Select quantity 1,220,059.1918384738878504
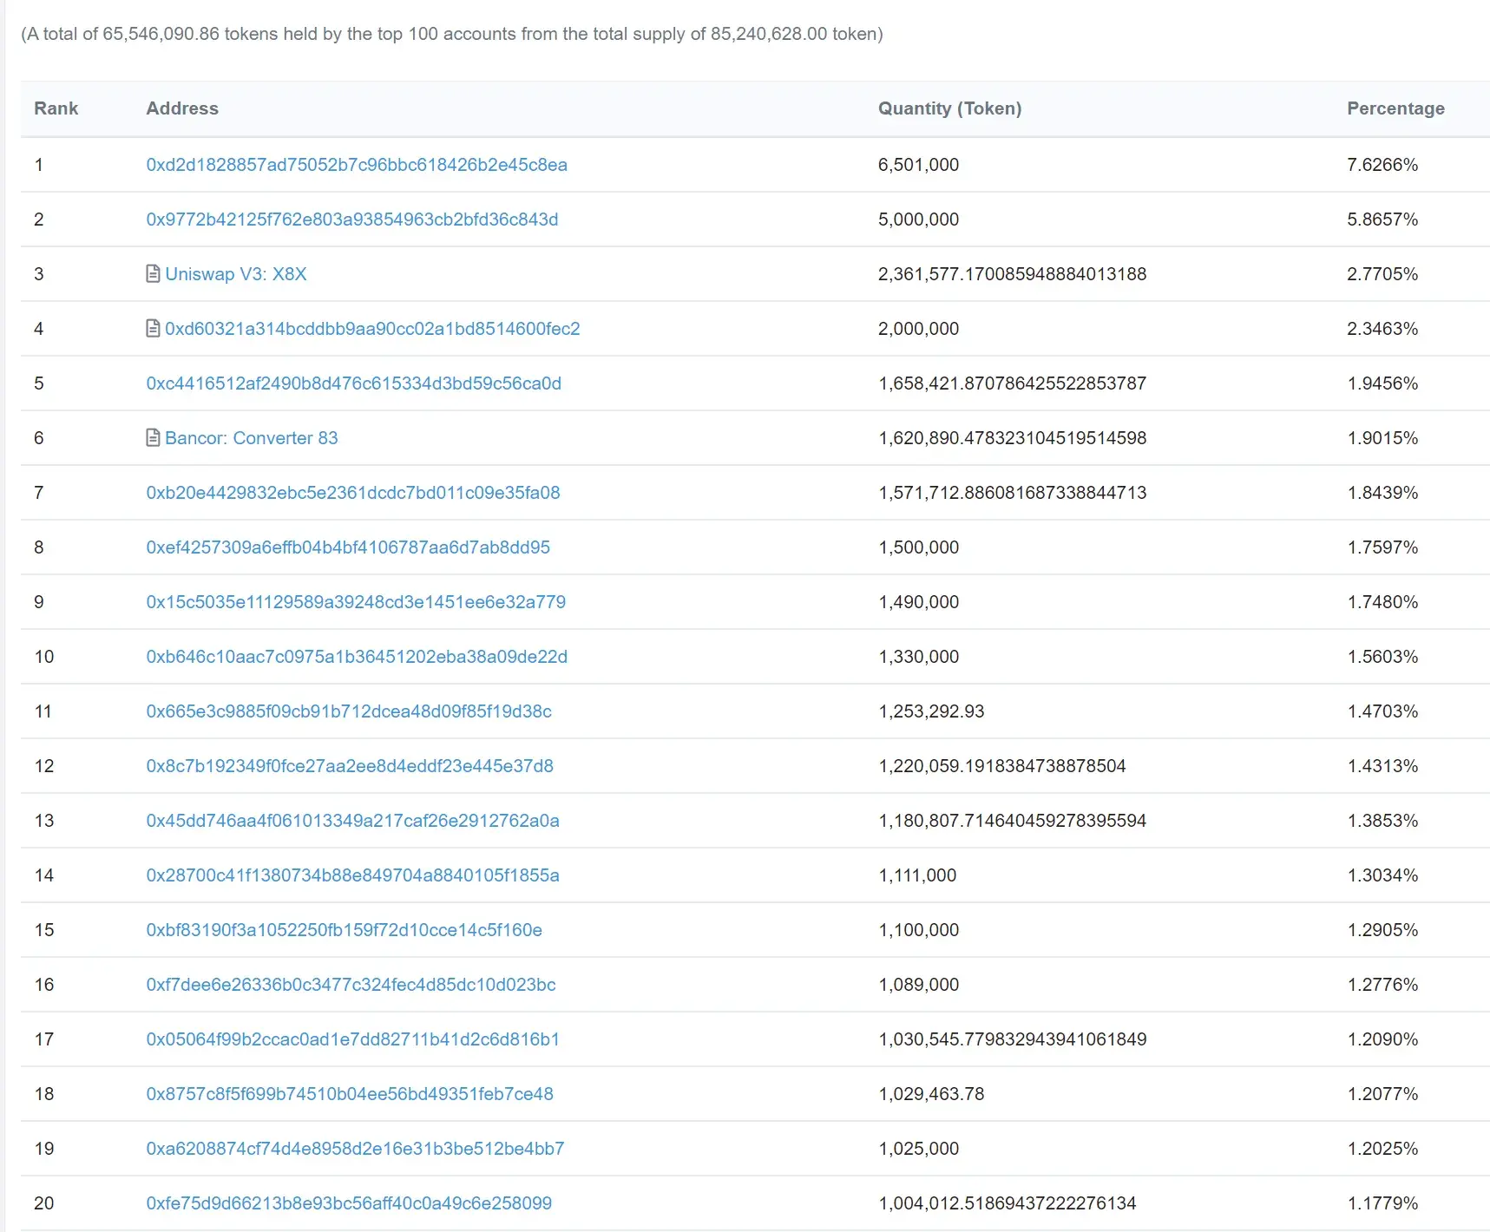Screen dimensions: 1490x1232 1002,766
